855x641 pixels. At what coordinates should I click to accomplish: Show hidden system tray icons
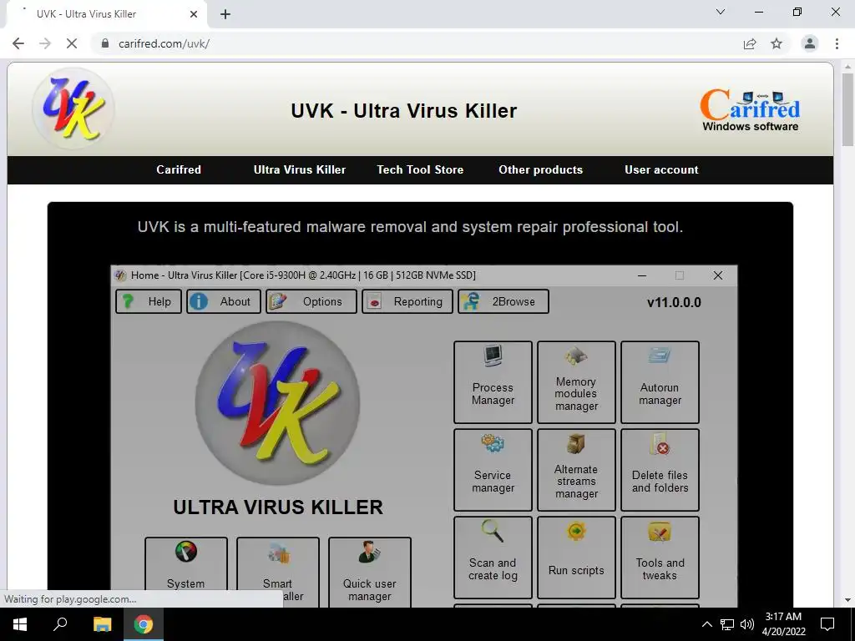point(706,624)
